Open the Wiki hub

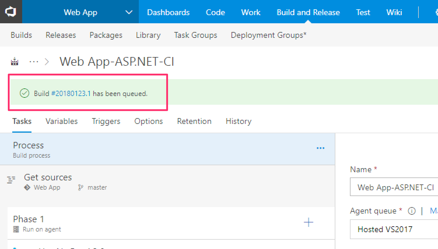point(394,12)
